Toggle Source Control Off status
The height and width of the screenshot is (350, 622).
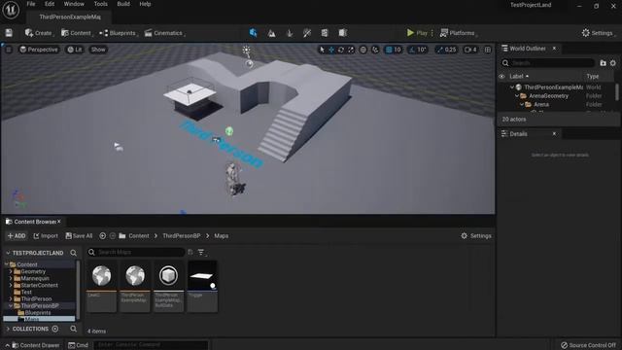(x=589, y=345)
